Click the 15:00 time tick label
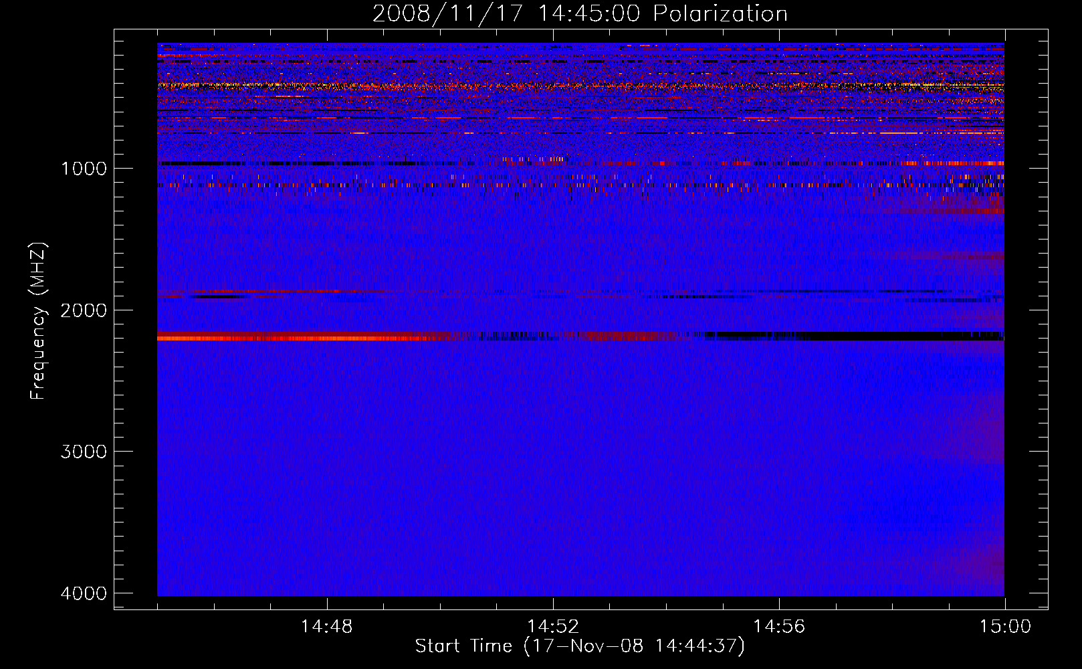The height and width of the screenshot is (669, 1082). click(1005, 626)
